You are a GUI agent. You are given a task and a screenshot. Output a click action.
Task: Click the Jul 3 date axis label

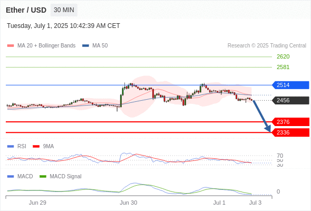pos(255,203)
